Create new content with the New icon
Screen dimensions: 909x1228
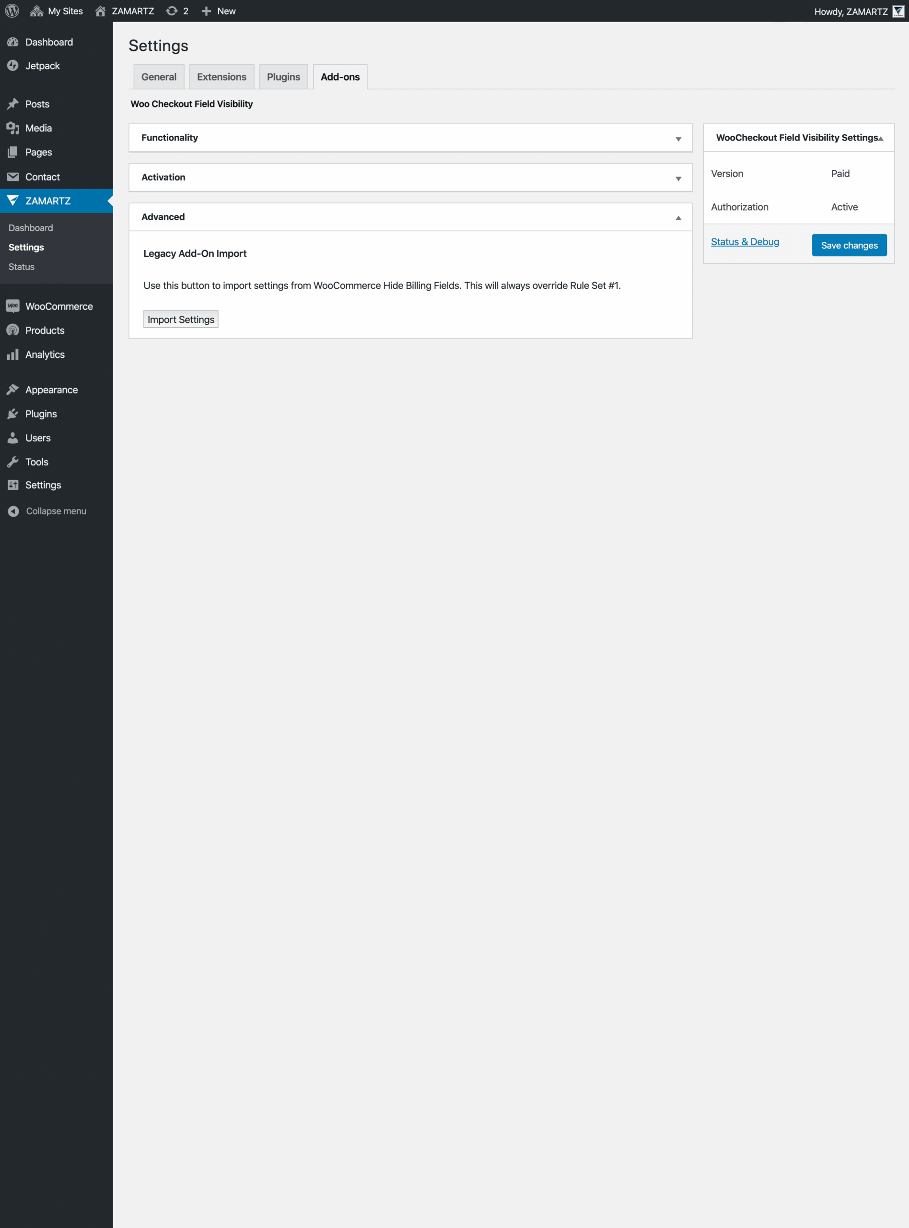coord(219,11)
